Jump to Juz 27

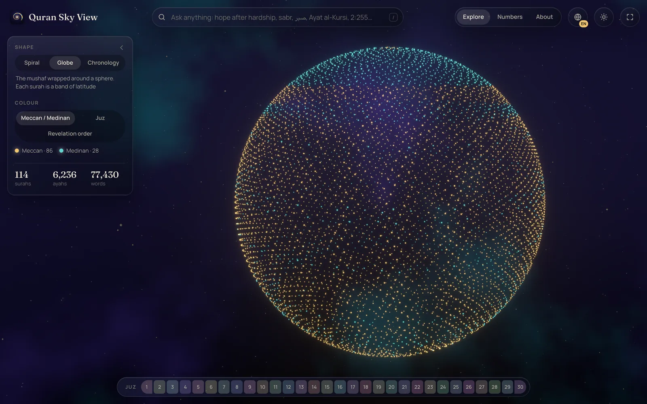[x=482, y=387]
